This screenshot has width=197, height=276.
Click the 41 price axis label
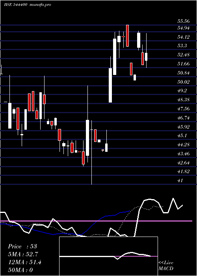coord(180,181)
